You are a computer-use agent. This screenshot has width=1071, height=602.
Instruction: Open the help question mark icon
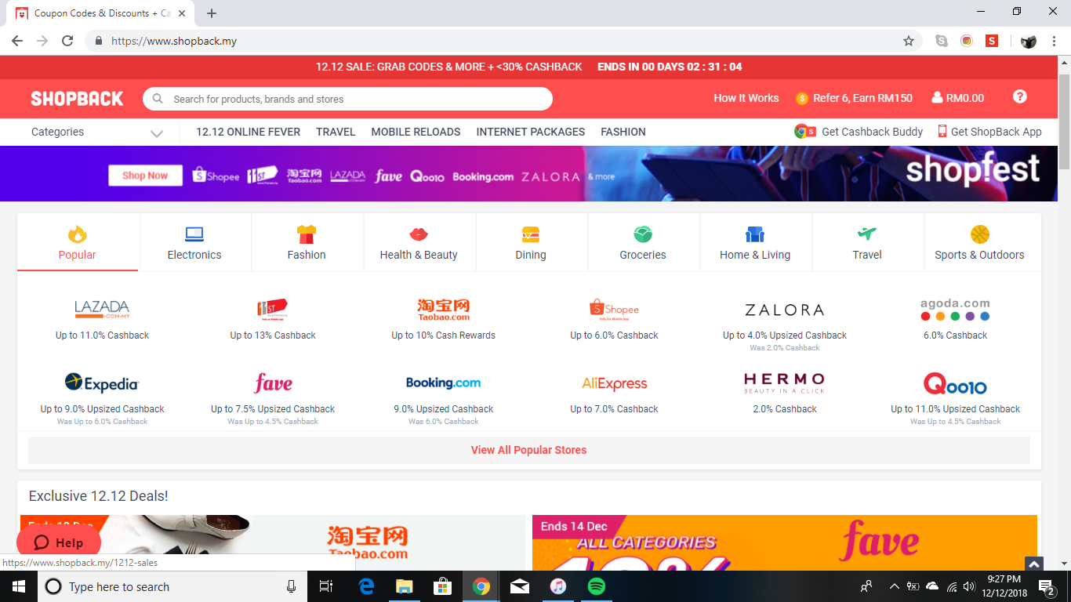pos(1019,96)
